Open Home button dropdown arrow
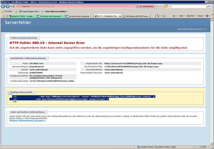This screenshot has height=149, width=214. coord(161,16)
